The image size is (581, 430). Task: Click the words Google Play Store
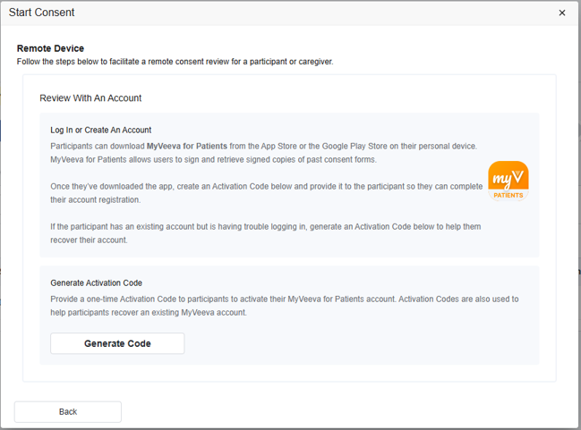(355, 147)
